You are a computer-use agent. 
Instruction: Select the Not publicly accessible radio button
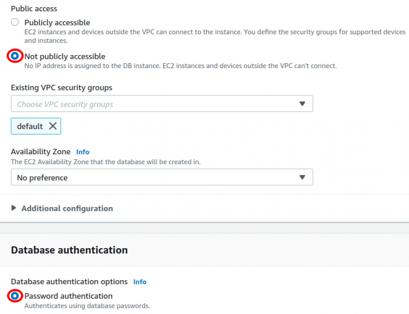tap(15, 56)
